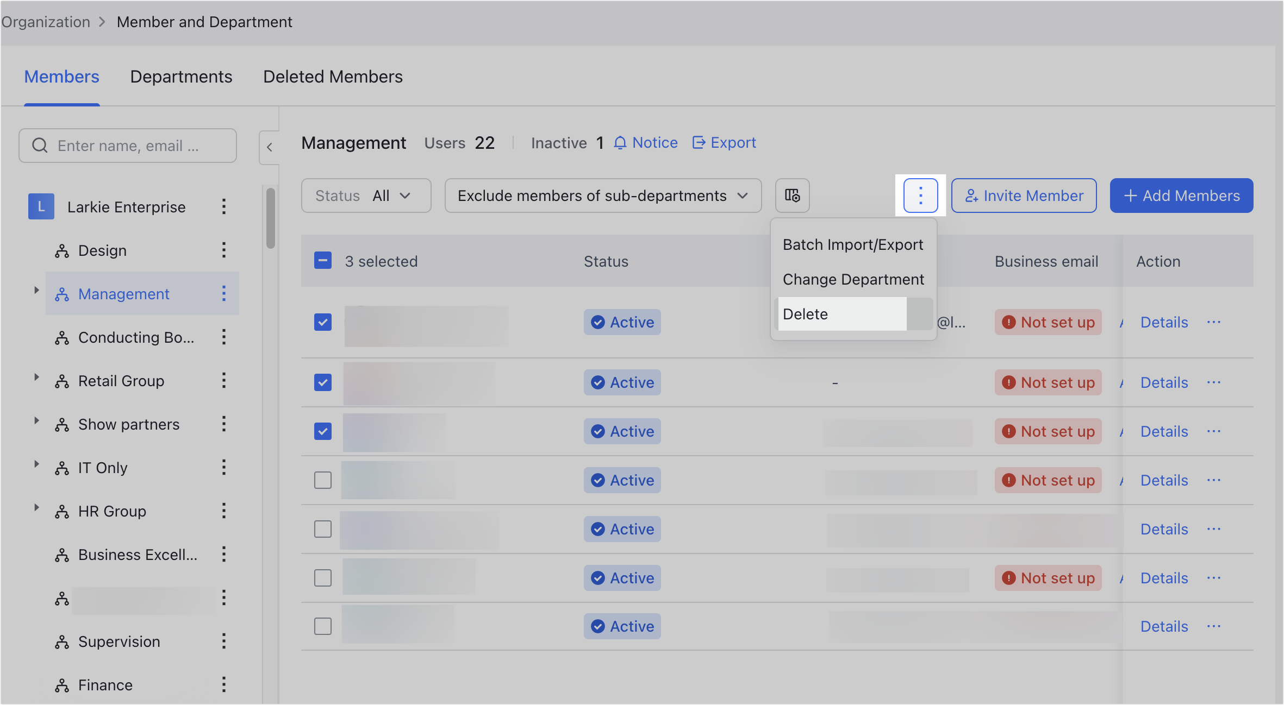This screenshot has width=1284, height=705.
Task: Uncheck the second selected member row
Action: coord(323,382)
